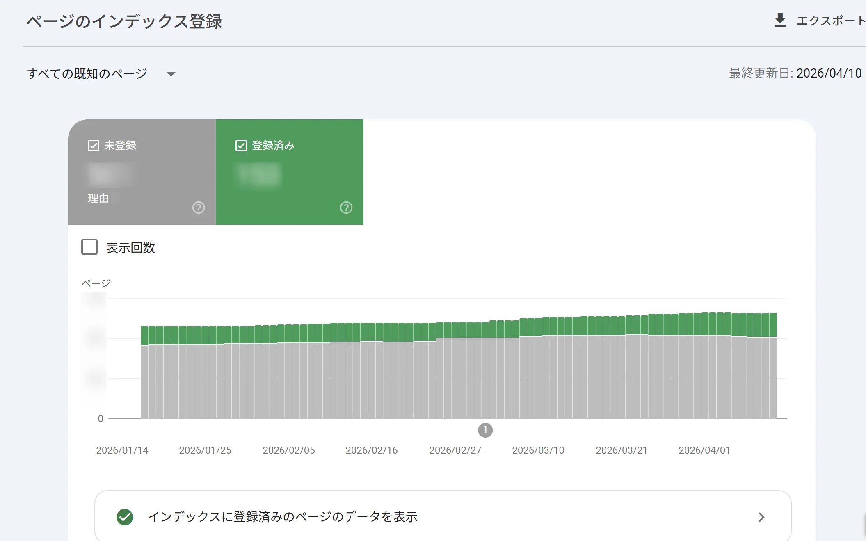The image size is (866, 541).
Task: Open インデックスに登録済みのページのデータを表示 link
Action: pyautogui.click(x=284, y=517)
